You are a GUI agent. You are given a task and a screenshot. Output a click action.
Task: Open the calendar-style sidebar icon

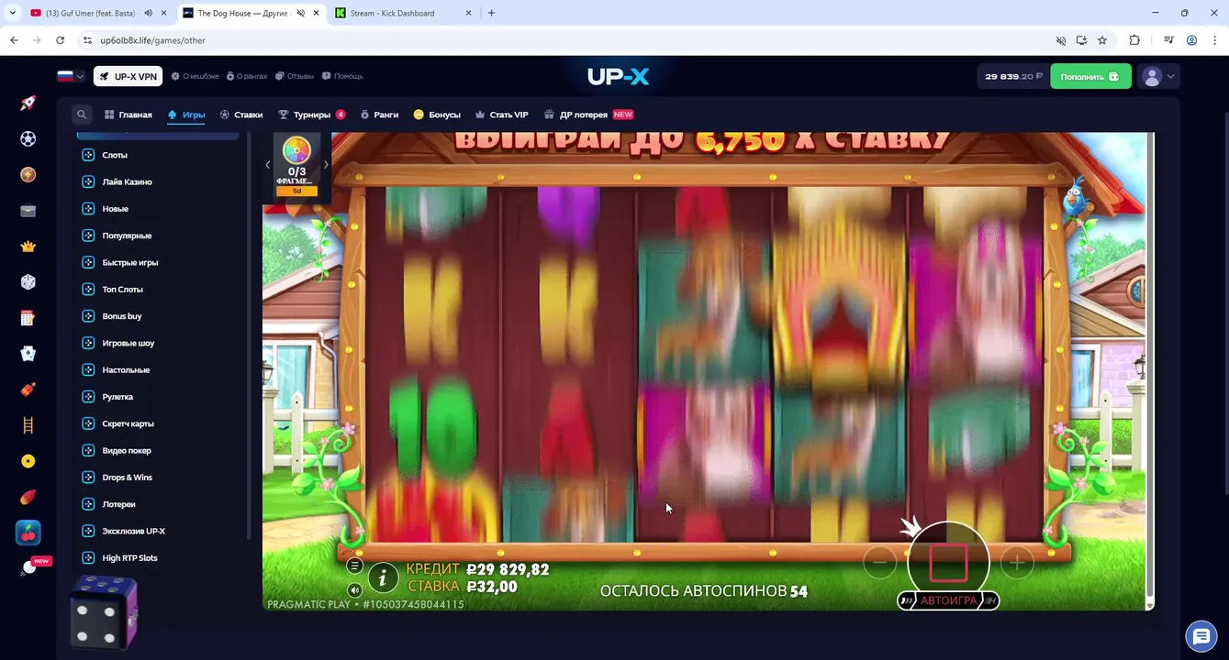28,318
